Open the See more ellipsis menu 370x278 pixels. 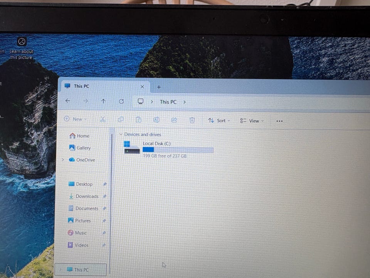(x=279, y=121)
